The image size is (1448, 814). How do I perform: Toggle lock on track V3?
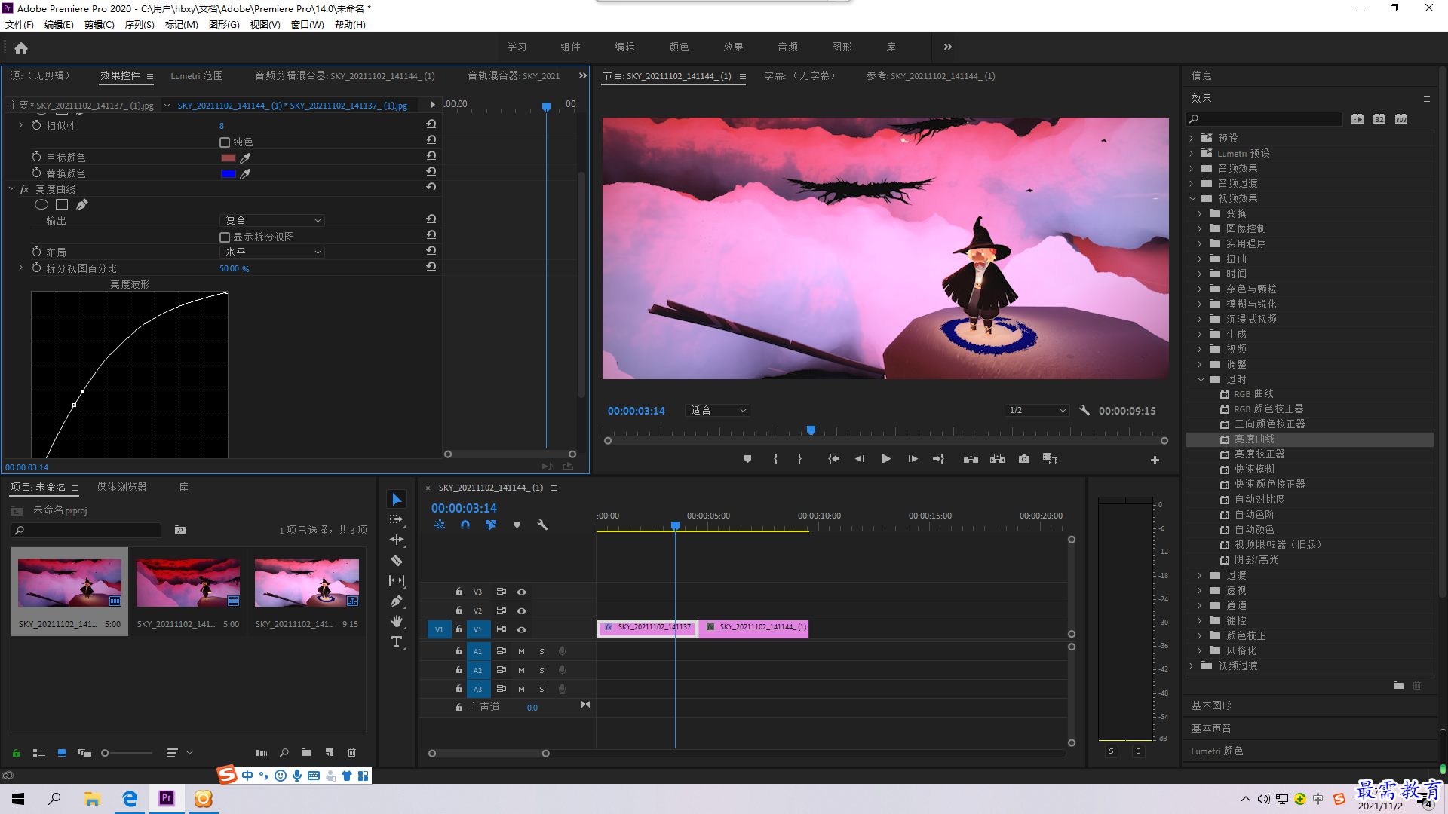pos(459,592)
